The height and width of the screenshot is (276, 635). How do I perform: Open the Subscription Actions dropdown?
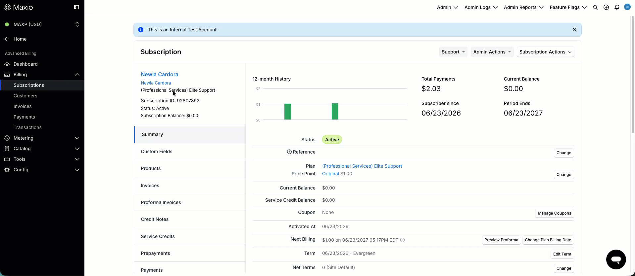(x=545, y=52)
